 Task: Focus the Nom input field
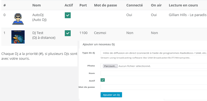click(x=154, y=73)
